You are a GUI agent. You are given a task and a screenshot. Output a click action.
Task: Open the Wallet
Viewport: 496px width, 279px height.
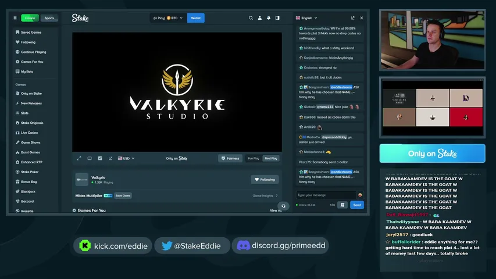click(196, 18)
